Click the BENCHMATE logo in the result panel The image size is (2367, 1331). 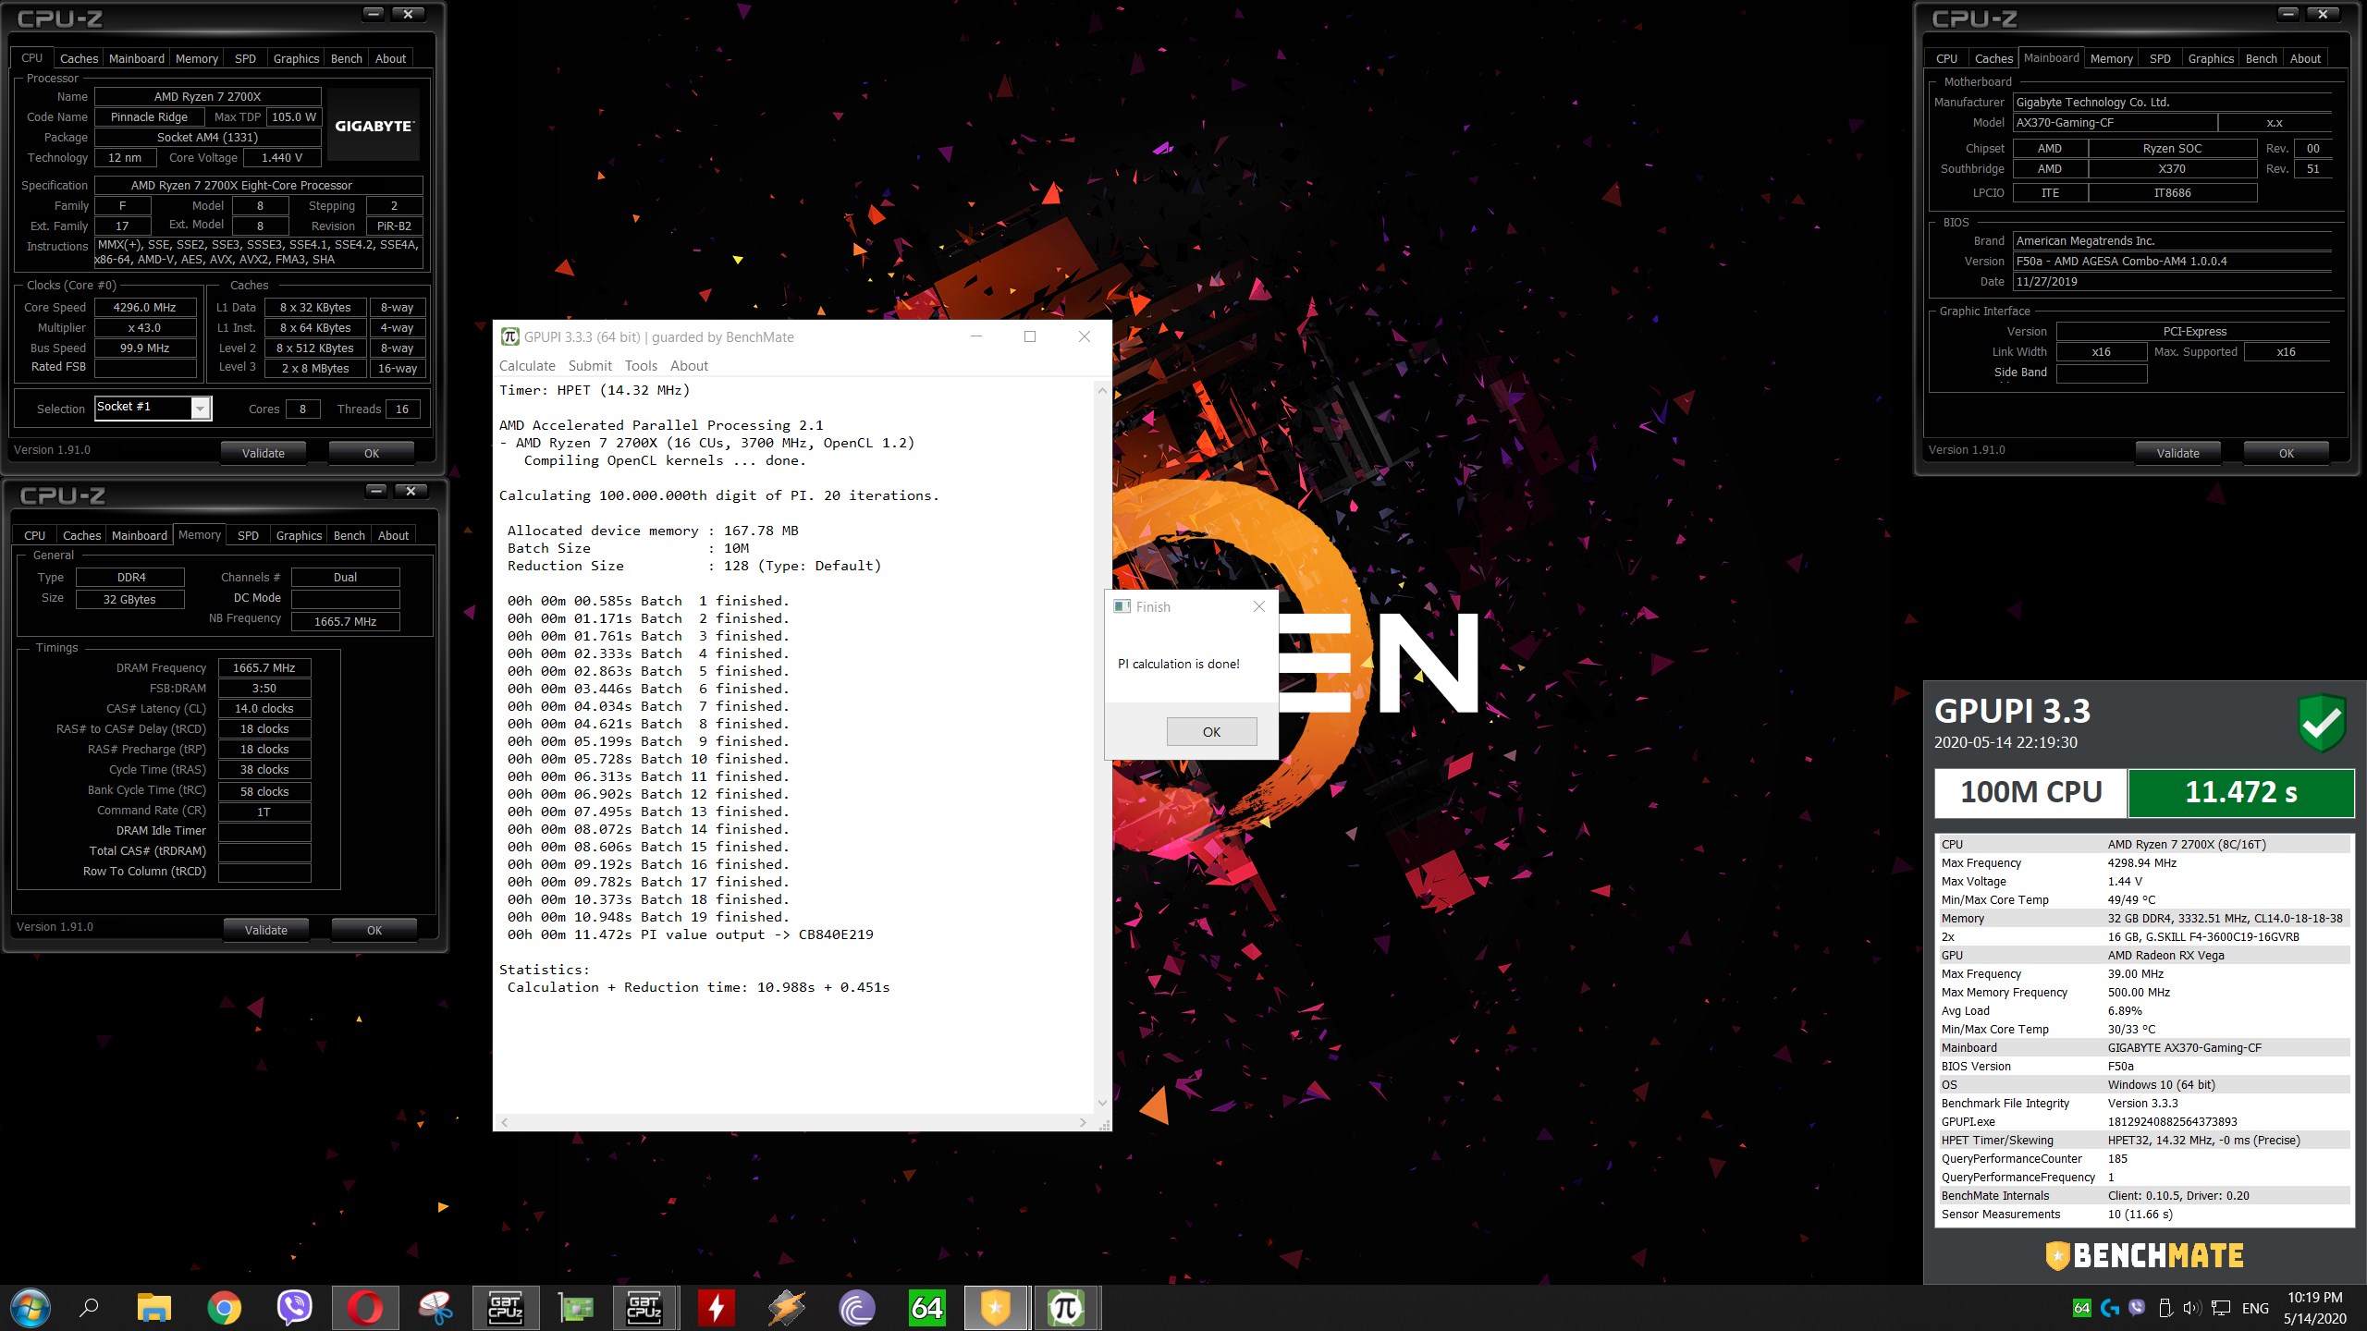(2144, 1255)
